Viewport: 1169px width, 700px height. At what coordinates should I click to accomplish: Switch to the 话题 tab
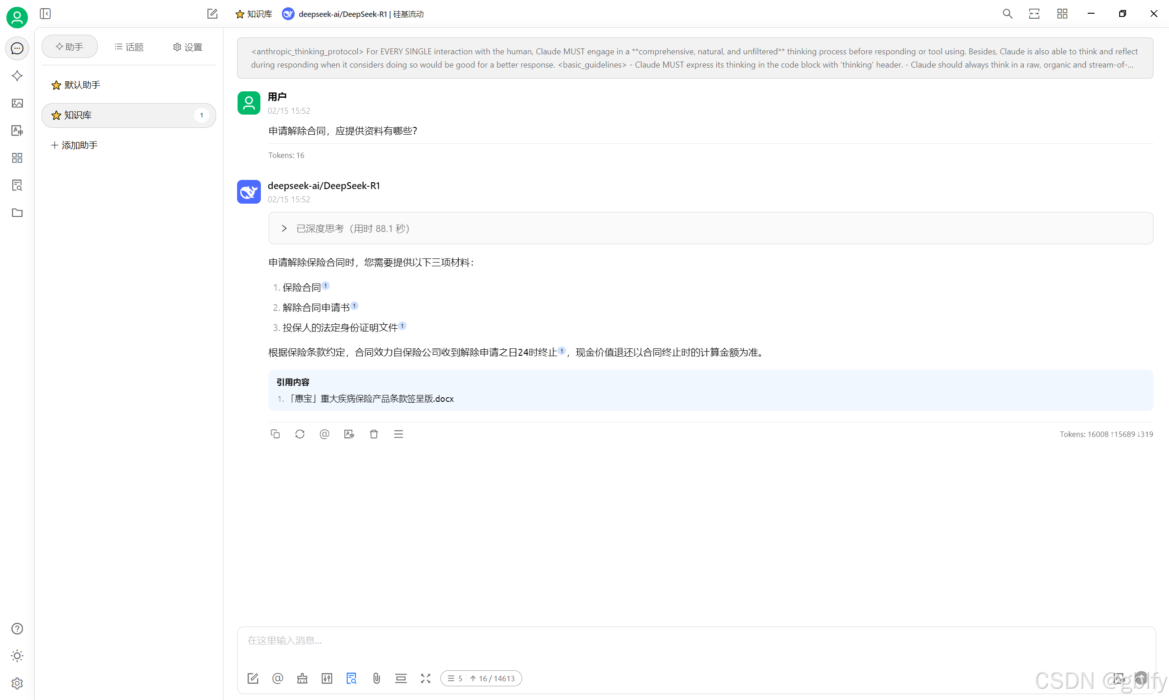click(x=129, y=47)
